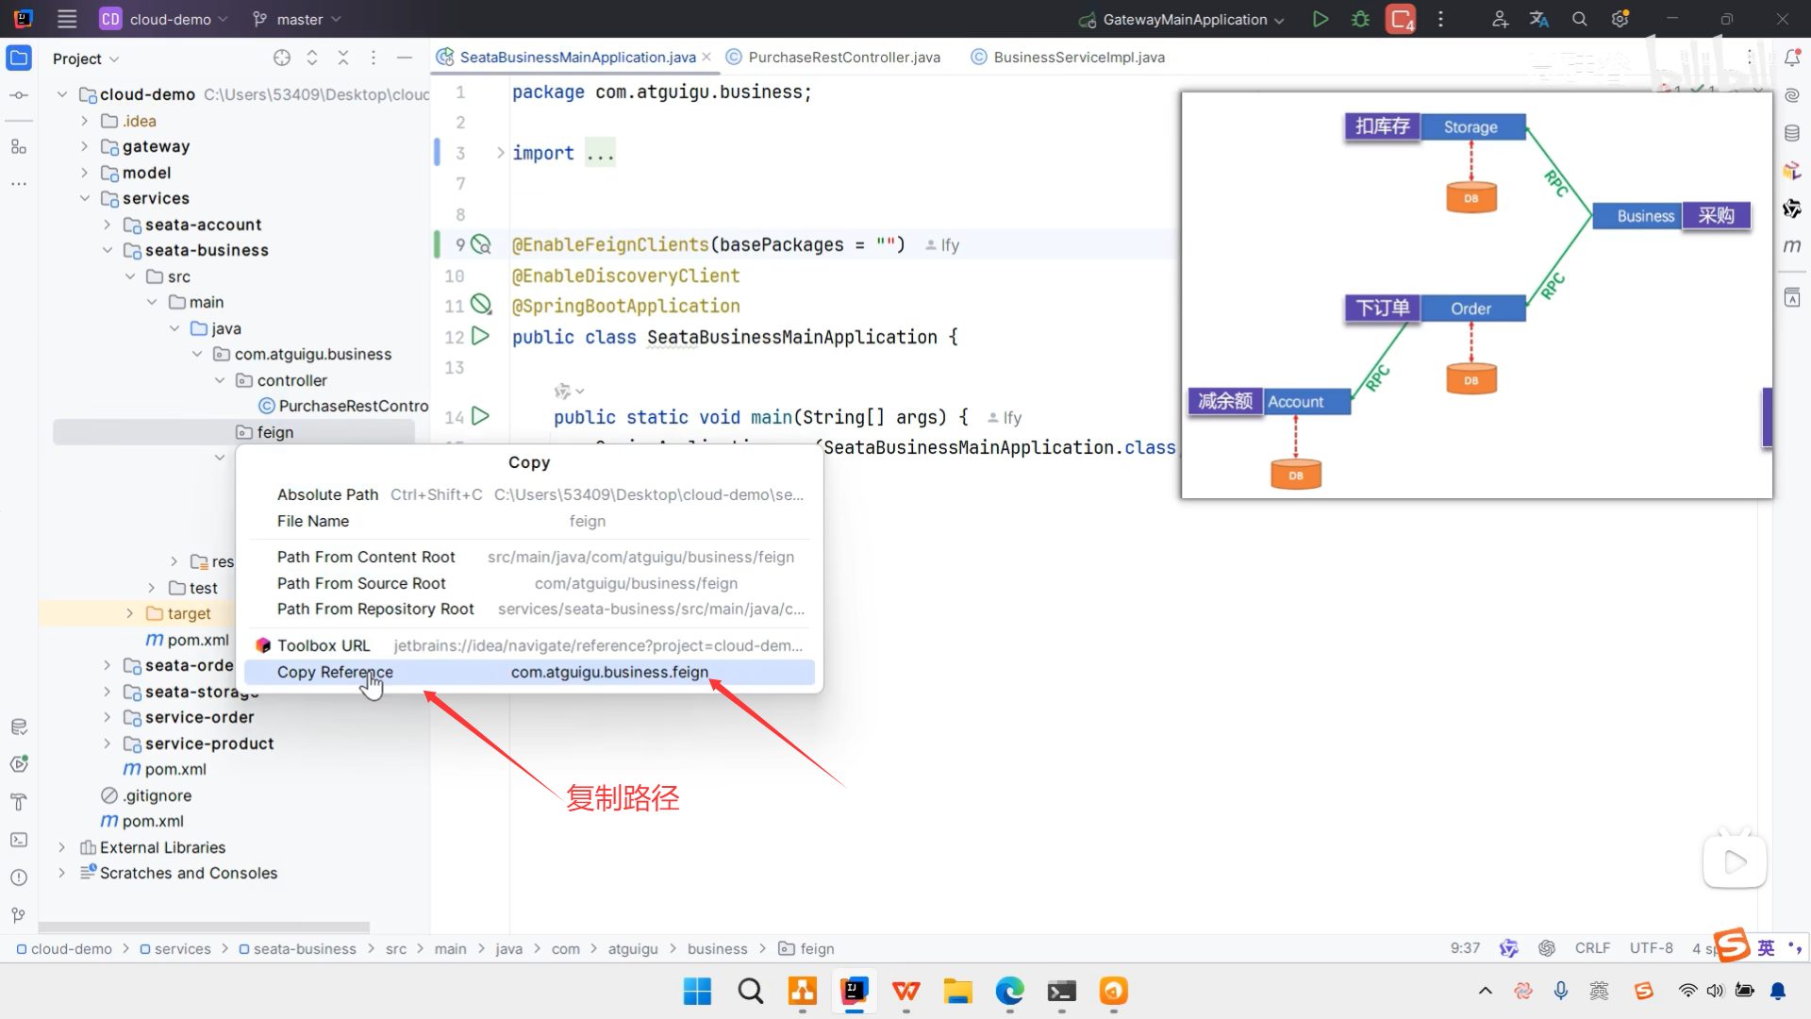The width and height of the screenshot is (1811, 1019).
Task: Open the Maven tool window
Action: [x=1792, y=246]
